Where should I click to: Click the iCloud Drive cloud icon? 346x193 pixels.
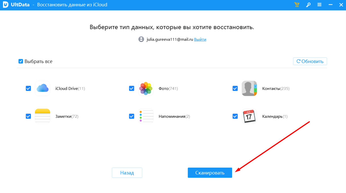(43, 88)
